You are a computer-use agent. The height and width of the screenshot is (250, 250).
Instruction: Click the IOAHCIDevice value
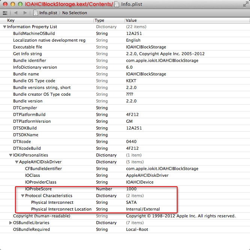click(x=140, y=182)
